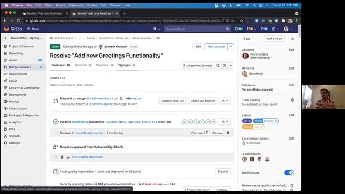Toggle the Notifications switch
The image size is (345, 194).
(x=289, y=172)
